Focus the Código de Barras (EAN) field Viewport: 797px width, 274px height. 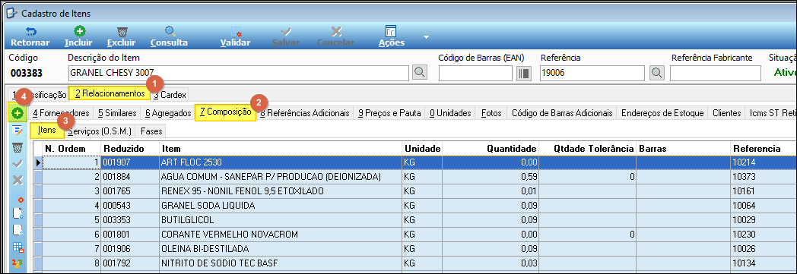475,73
